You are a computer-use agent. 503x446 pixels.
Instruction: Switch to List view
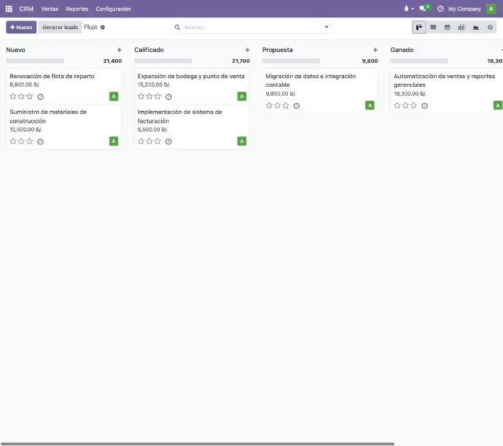433,27
